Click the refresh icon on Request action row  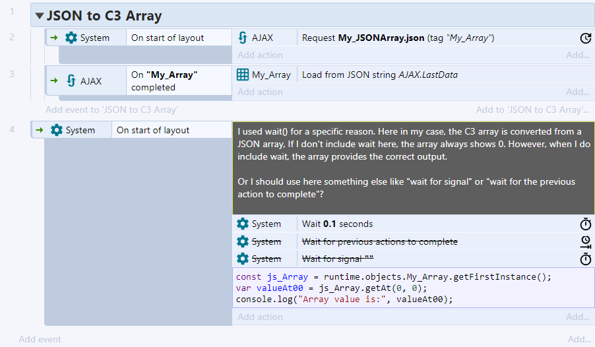click(x=584, y=38)
